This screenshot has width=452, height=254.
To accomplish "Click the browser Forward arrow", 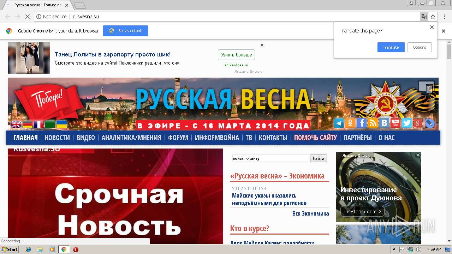I will click(18, 17).
